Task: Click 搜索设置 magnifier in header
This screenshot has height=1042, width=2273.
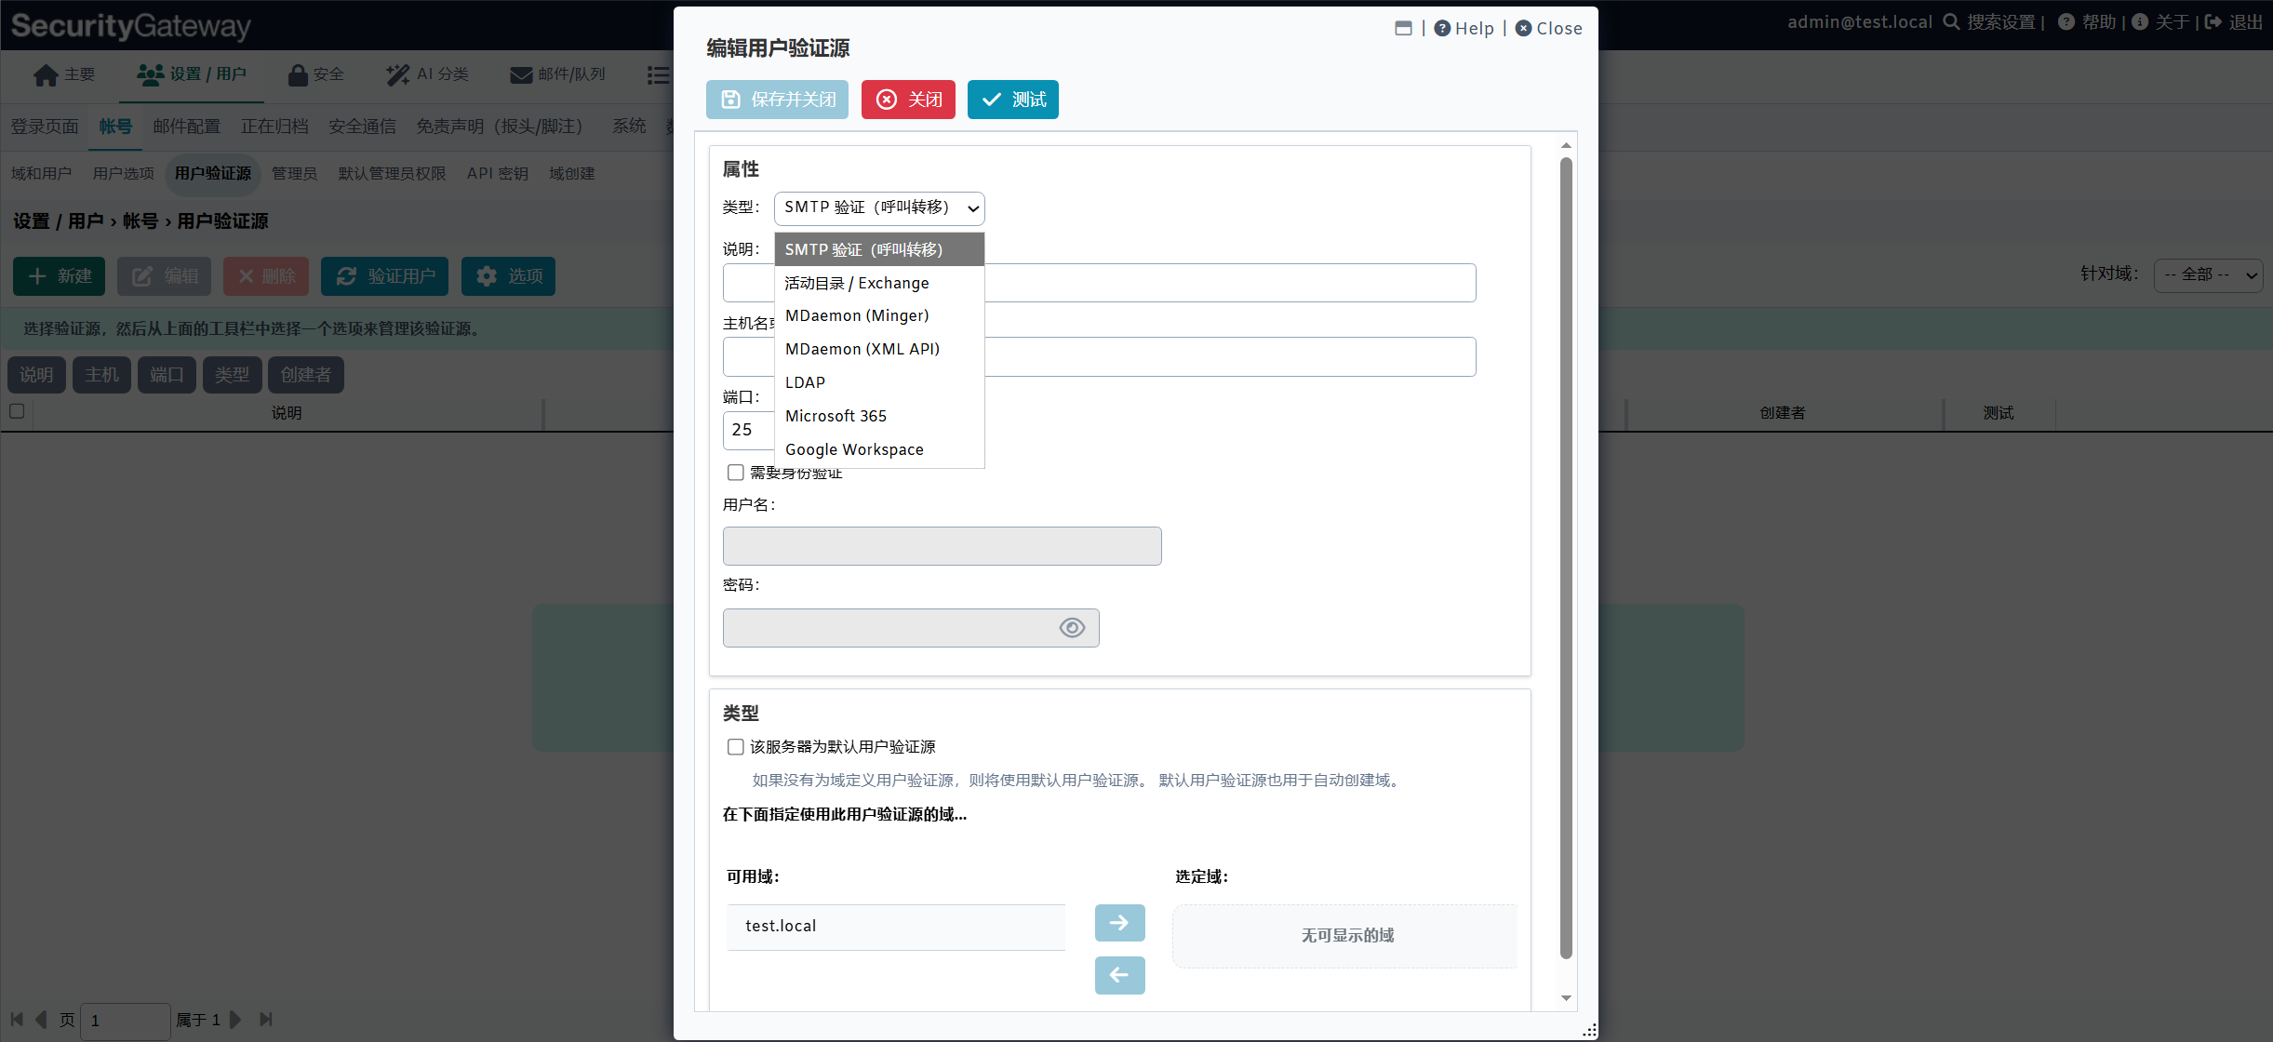Action: click(x=1952, y=21)
